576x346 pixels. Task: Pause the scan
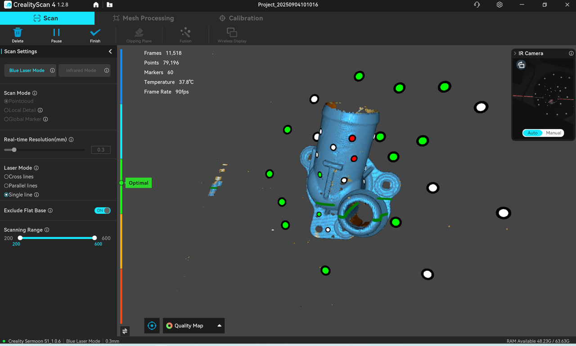coord(56,33)
